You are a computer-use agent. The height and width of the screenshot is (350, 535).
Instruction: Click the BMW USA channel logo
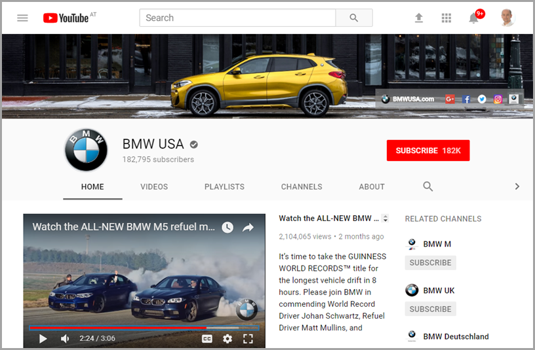pos(86,150)
